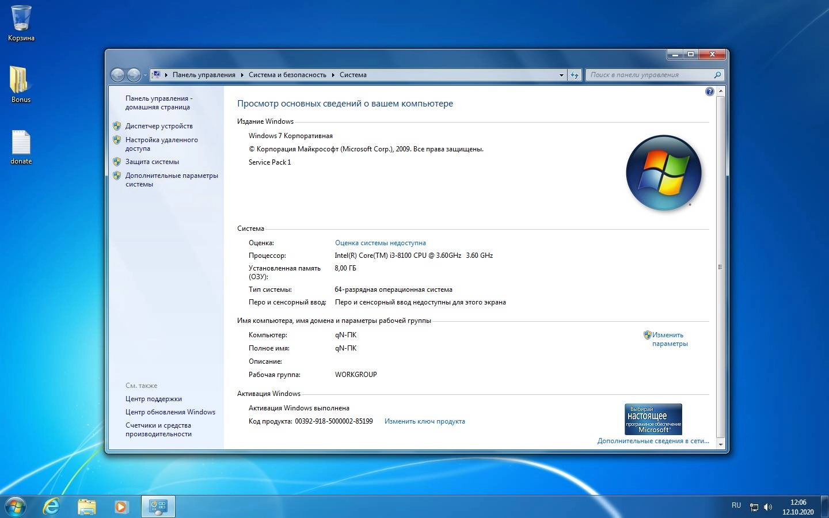
Task: Open Счетчики и средства производительности link
Action: (x=158, y=429)
